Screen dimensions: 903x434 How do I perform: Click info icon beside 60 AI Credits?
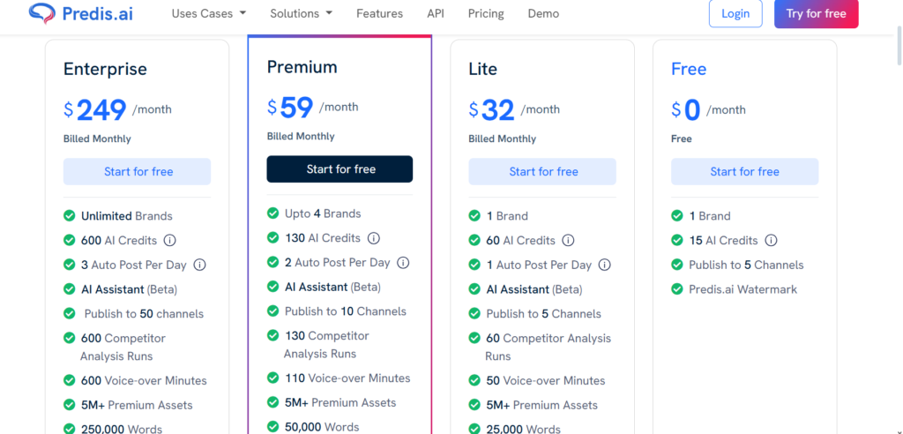568,240
